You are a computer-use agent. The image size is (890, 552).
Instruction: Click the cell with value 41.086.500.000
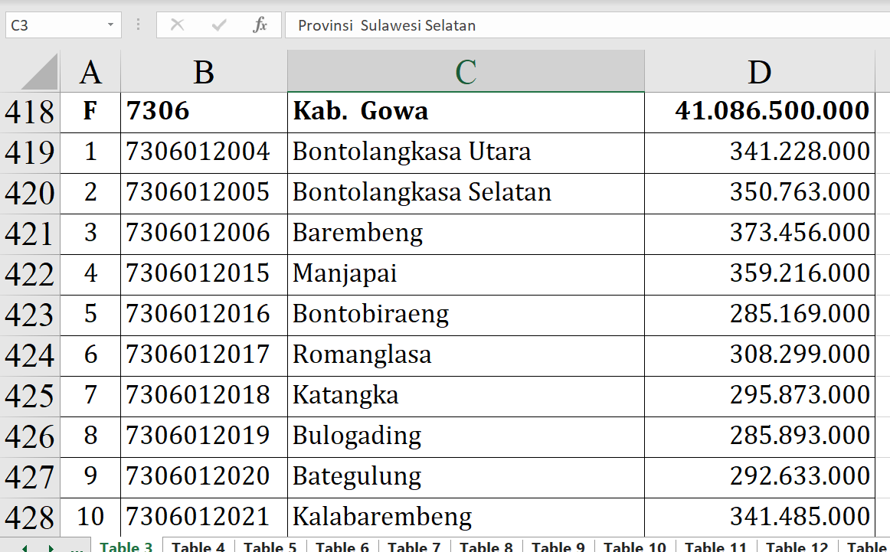point(758,112)
